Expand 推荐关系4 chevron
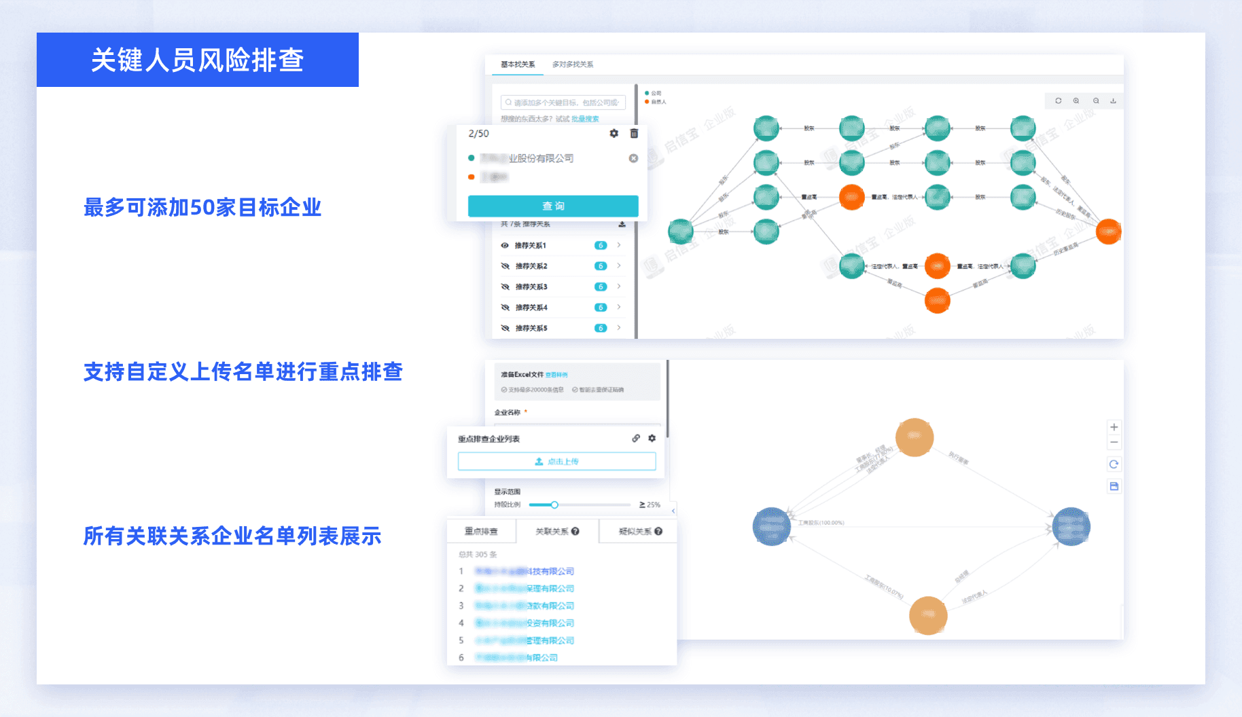The image size is (1242, 717). 618,307
